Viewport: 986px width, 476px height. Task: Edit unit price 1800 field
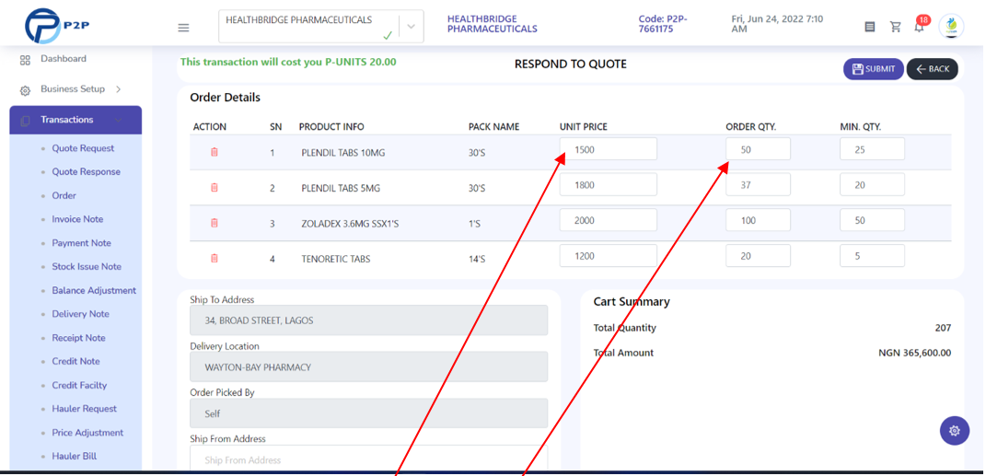click(x=608, y=184)
